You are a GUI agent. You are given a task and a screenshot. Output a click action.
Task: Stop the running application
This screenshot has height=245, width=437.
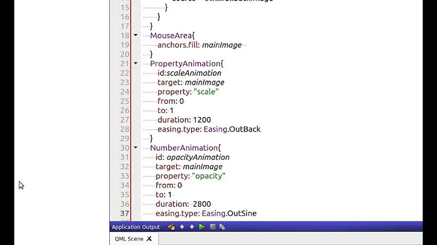[212, 227]
